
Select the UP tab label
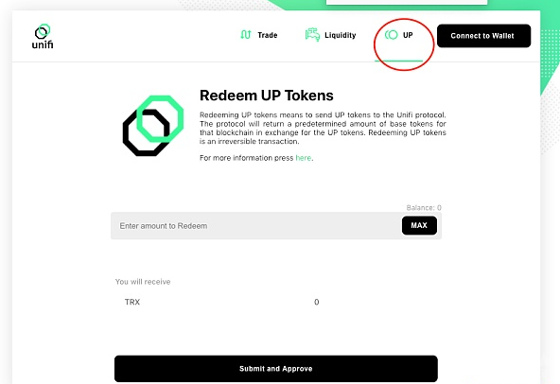(x=408, y=35)
